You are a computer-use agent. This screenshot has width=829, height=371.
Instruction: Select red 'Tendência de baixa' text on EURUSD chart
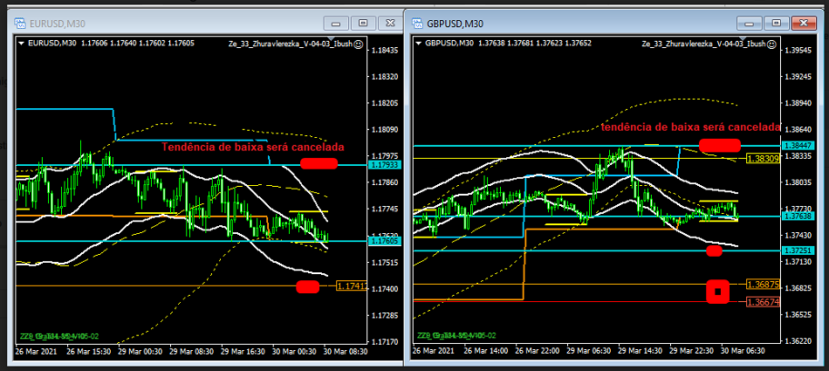pyautogui.click(x=253, y=147)
